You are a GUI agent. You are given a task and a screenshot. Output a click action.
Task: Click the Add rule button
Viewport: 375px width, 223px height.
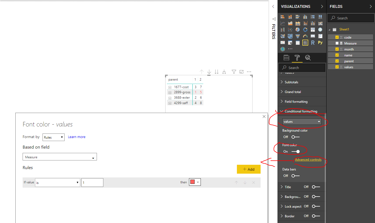(249, 169)
